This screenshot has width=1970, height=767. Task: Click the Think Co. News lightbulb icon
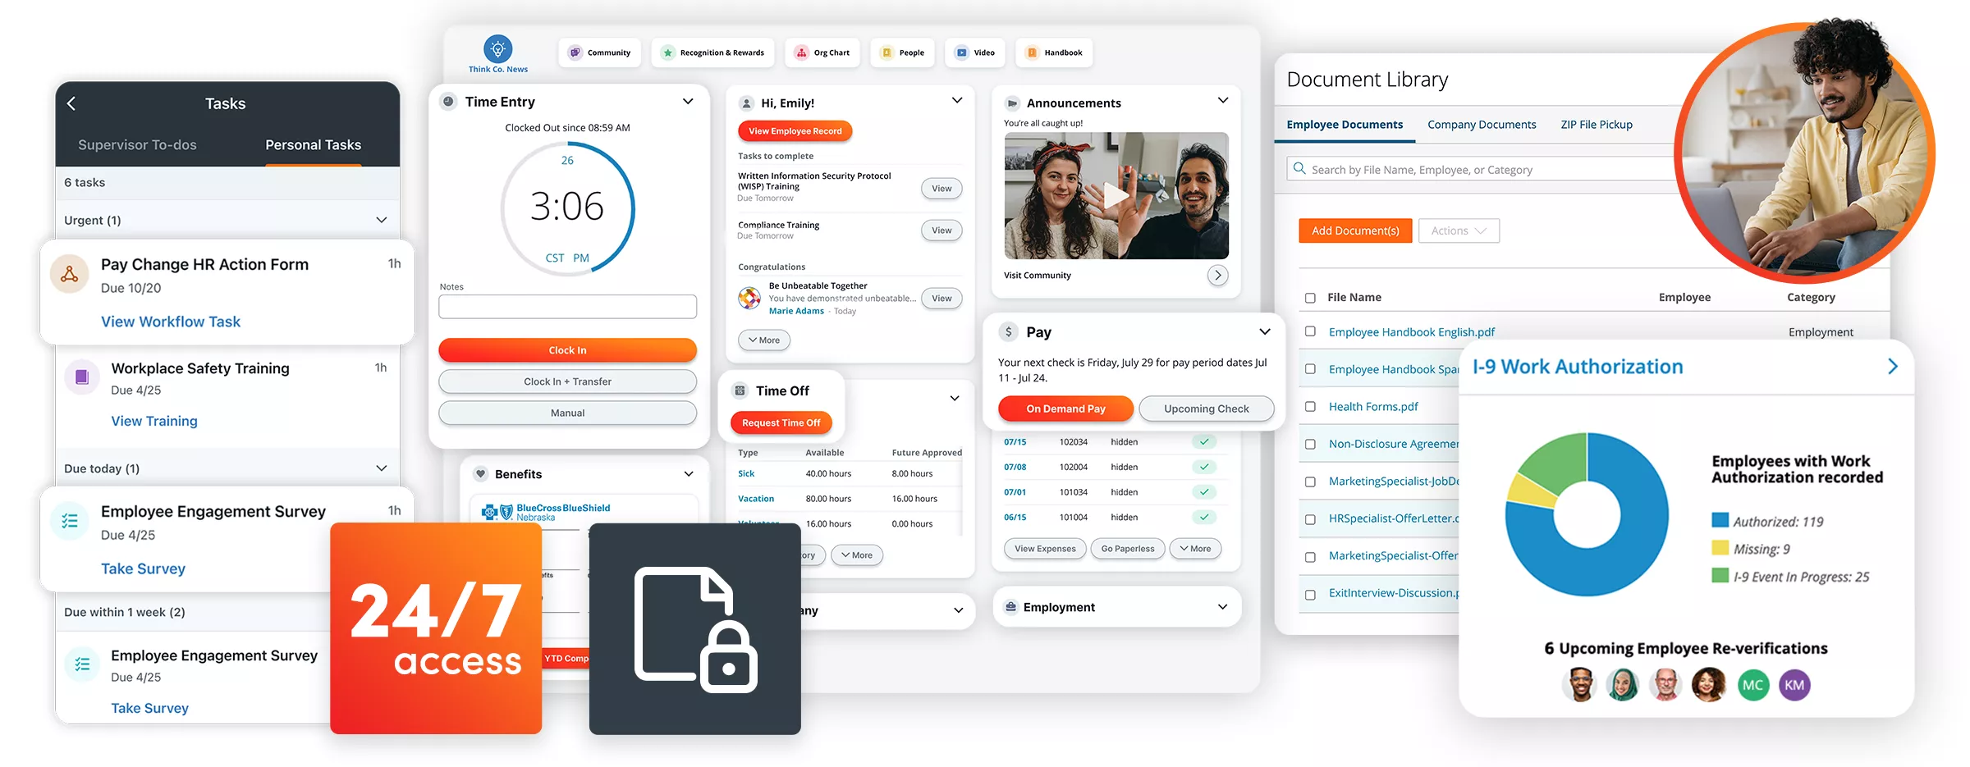click(x=497, y=49)
